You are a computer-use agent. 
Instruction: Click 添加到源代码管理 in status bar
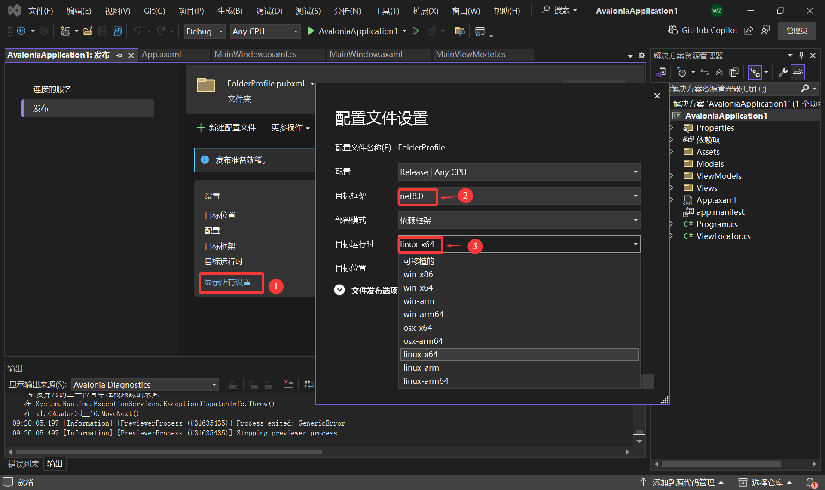pos(681,483)
